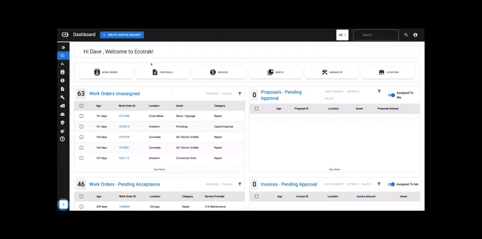Open the building locations sidebar icon
482x239 pixels.
point(62,106)
